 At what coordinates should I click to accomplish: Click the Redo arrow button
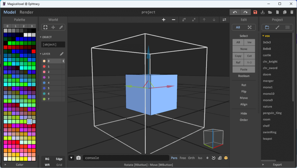(245, 12)
